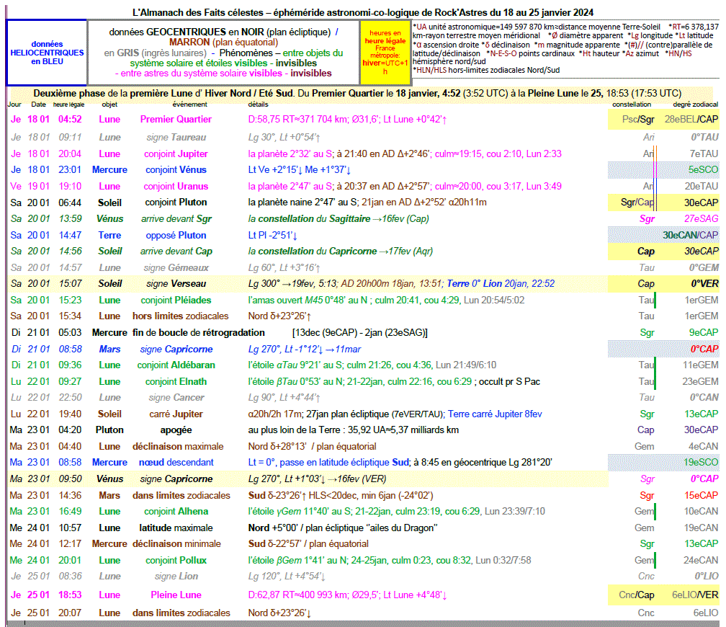726x627 pixels.
Task: Select the "apogée" event for Pluton
Action: (x=176, y=430)
